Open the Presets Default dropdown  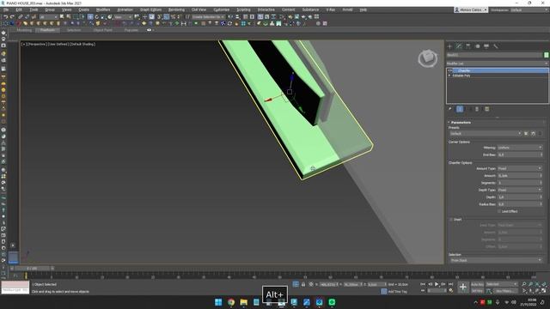(x=486, y=134)
